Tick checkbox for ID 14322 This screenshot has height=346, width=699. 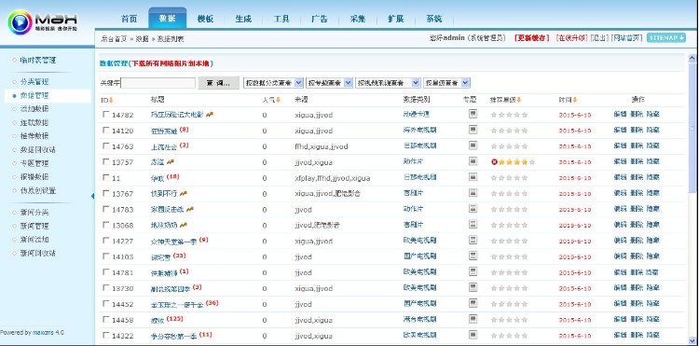pyautogui.click(x=105, y=335)
